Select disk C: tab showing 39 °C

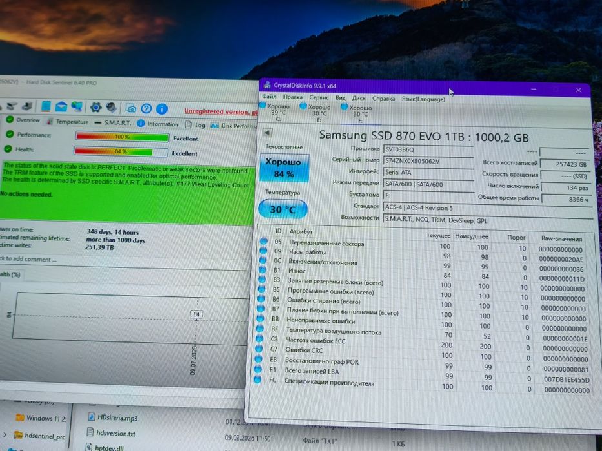276,112
